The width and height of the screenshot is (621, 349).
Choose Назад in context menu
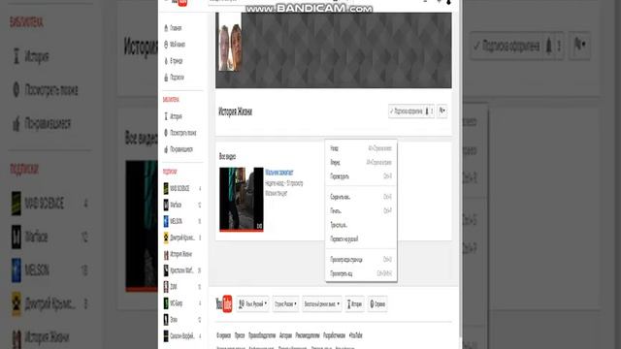[x=361, y=148]
